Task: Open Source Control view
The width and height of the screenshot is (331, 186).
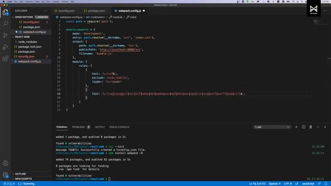Action: point(5,35)
